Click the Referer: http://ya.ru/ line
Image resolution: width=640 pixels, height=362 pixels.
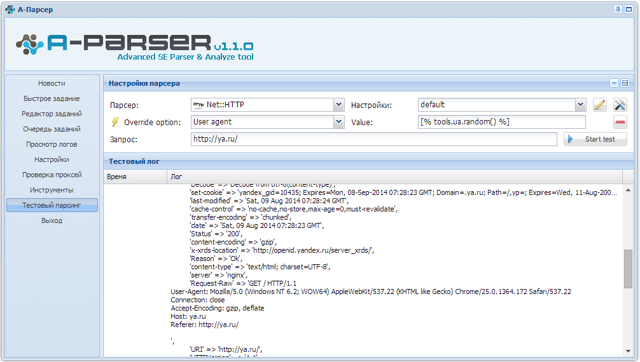pyautogui.click(x=204, y=325)
